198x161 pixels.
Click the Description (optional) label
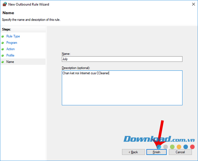pos(76,68)
